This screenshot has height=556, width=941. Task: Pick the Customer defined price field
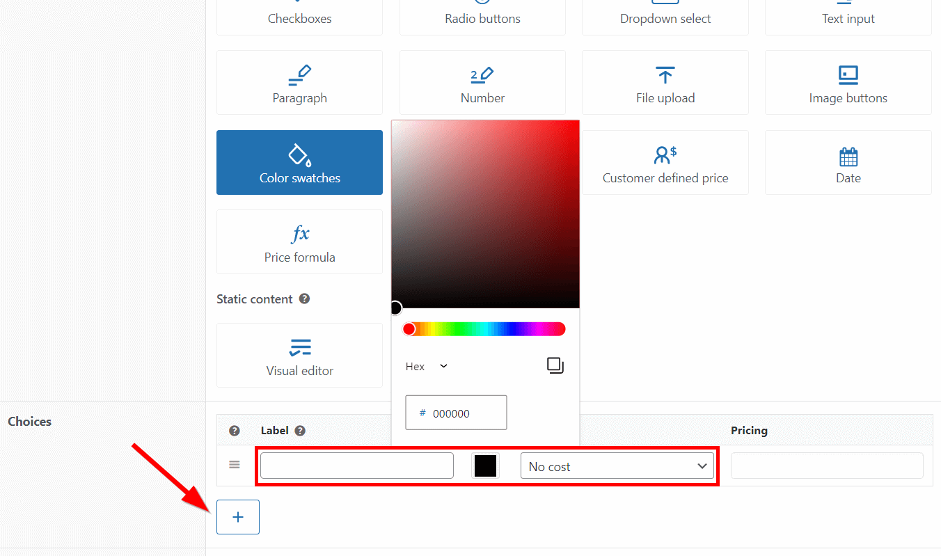tap(665, 162)
